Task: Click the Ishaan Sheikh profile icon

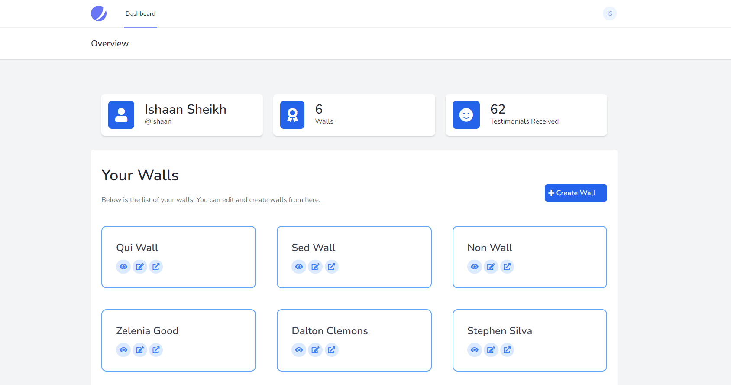Action: click(121, 115)
